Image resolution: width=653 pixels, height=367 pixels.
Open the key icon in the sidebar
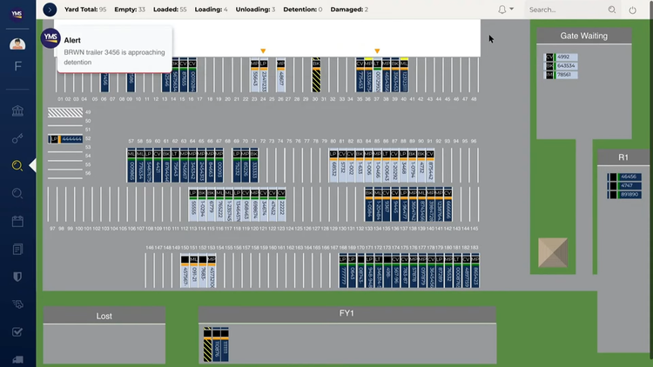17,138
